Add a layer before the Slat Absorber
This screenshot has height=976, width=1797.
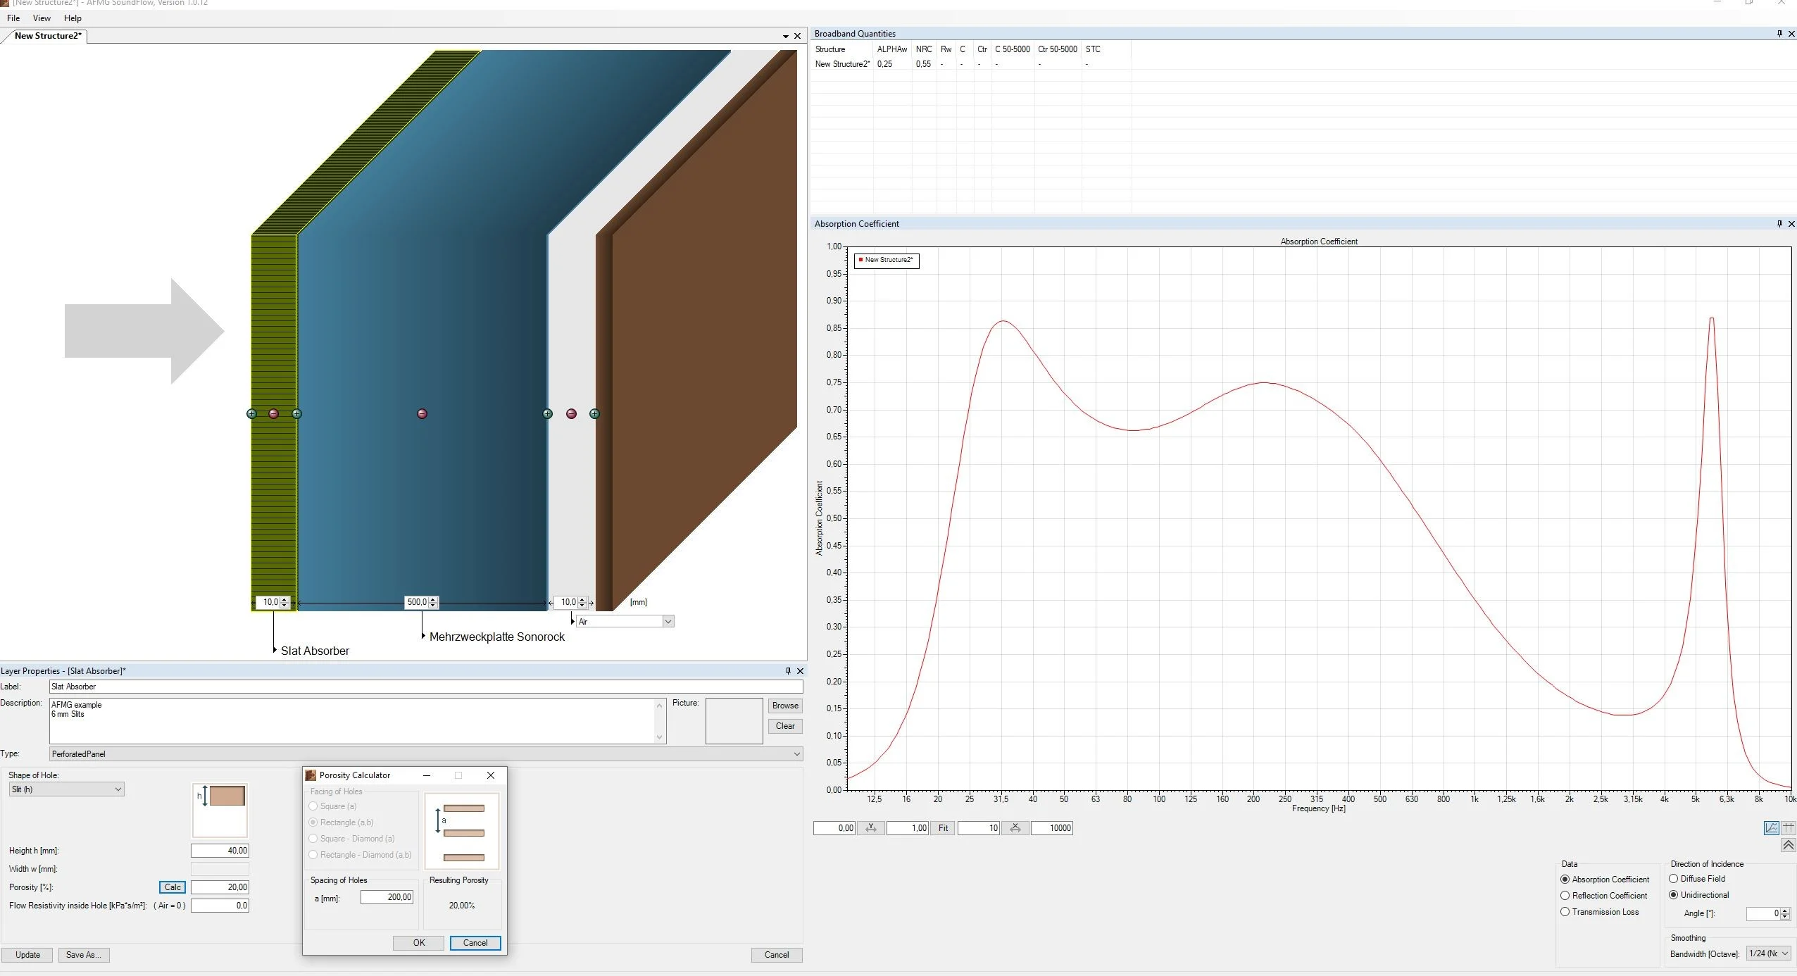tap(251, 413)
